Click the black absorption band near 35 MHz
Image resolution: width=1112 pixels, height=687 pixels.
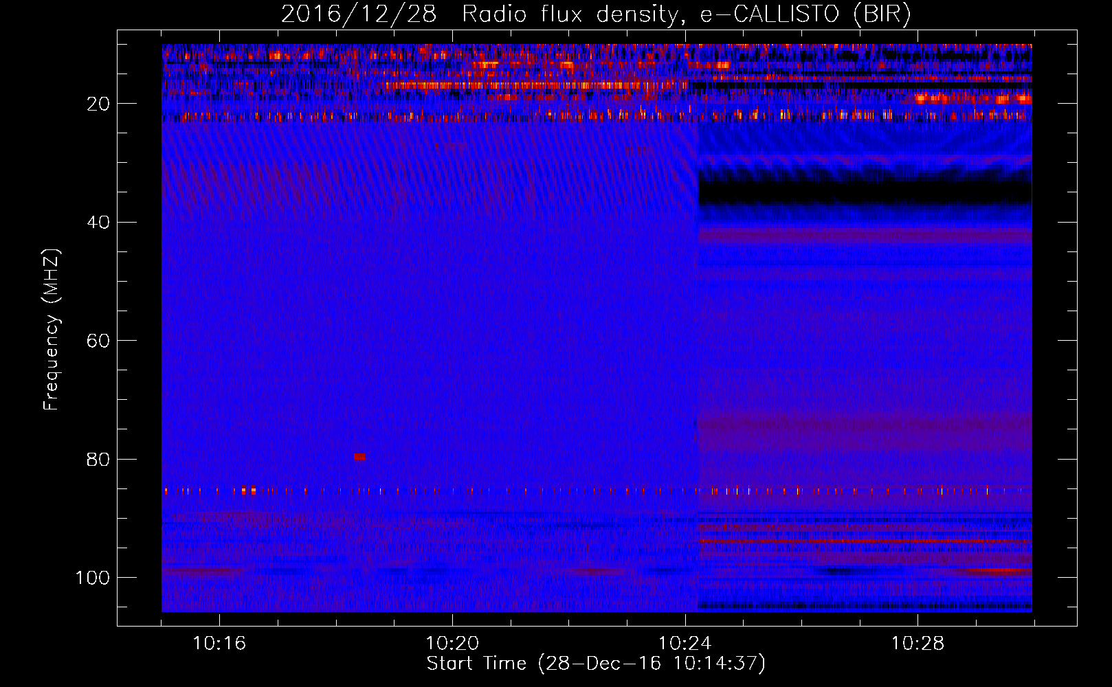[865, 192]
